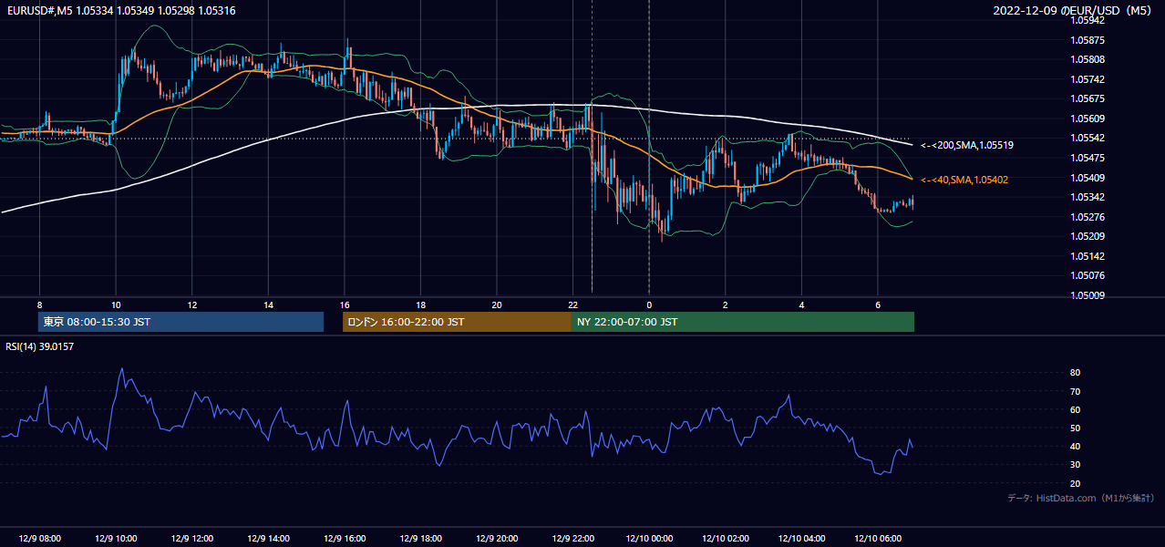Click the 1.05808 price axis label
The width and height of the screenshot is (1165, 547).
coord(1088,60)
